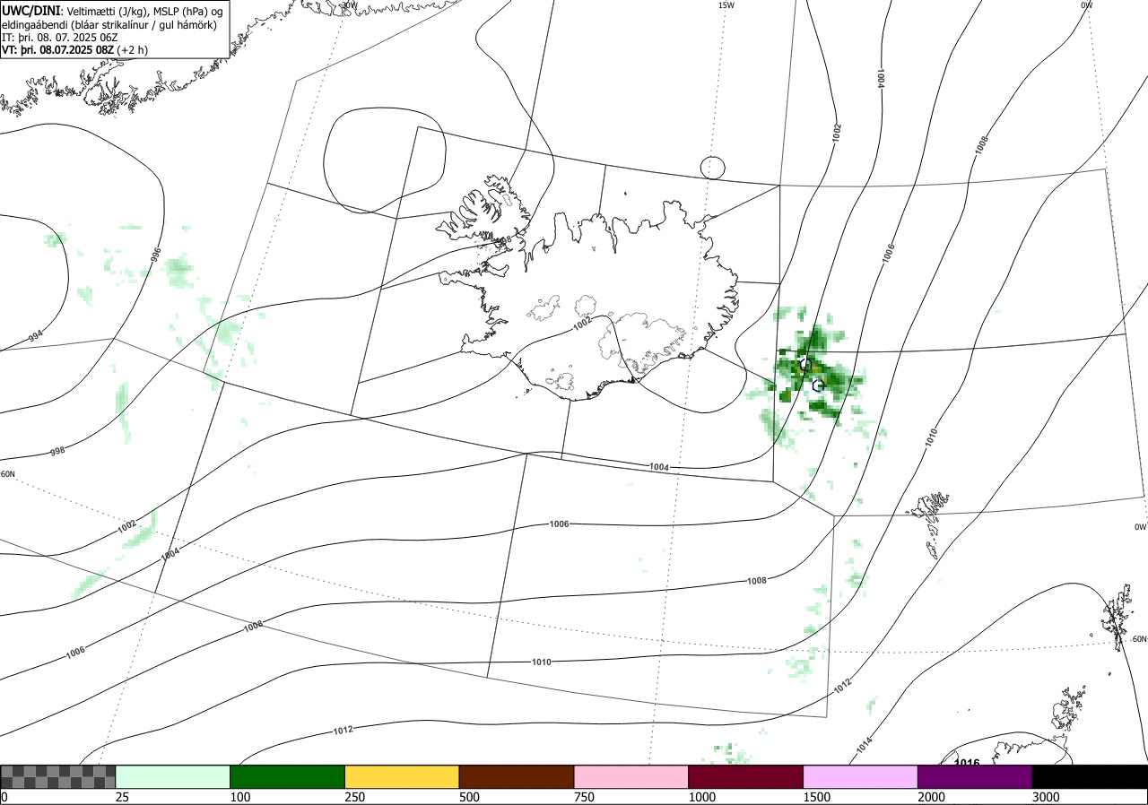Pick the dark red 1000–1500 legend swatch
The height and width of the screenshot is (805, 1148).
[x=746, y=776]
